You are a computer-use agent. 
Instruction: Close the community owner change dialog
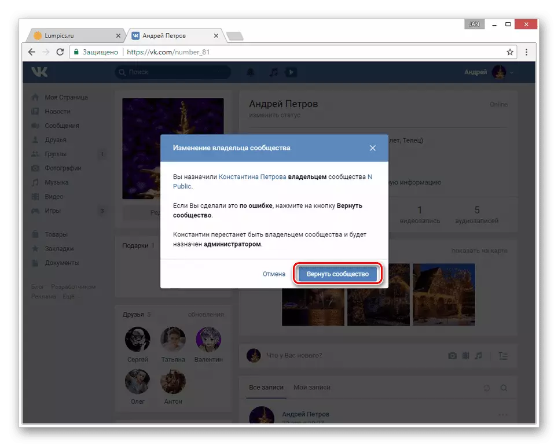coord(373,148)
